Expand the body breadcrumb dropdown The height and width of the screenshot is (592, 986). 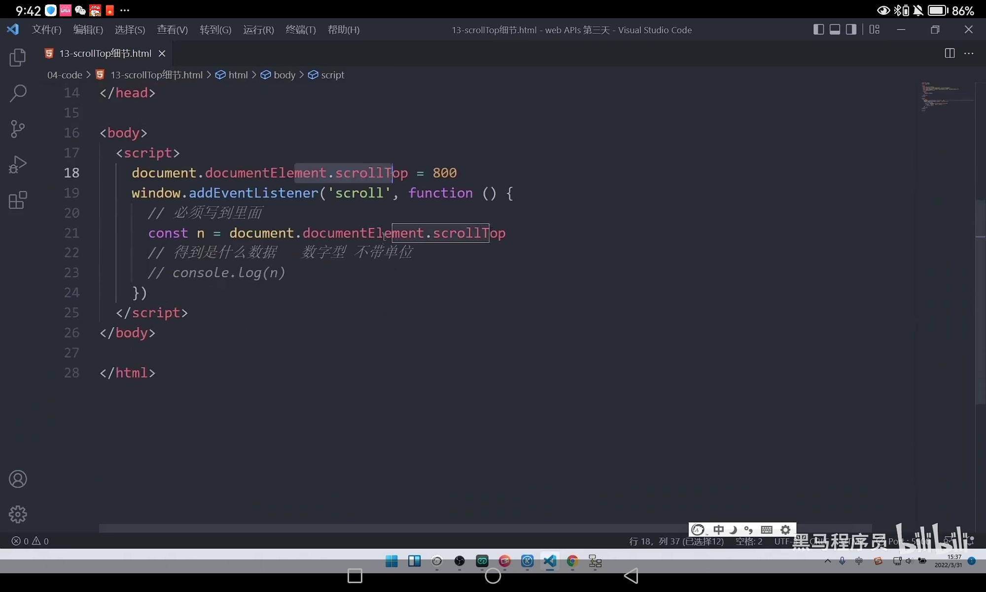pyautogui.click(x=284, y=74)
